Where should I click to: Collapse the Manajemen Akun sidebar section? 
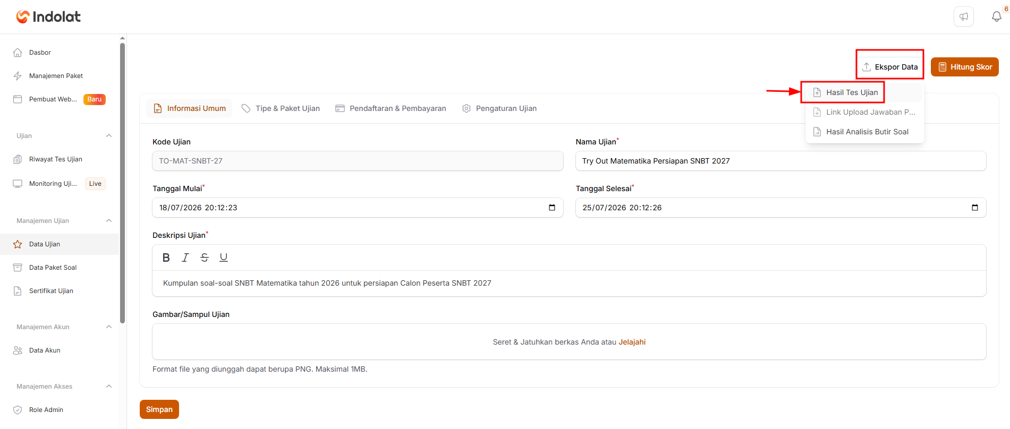(109, 327)
